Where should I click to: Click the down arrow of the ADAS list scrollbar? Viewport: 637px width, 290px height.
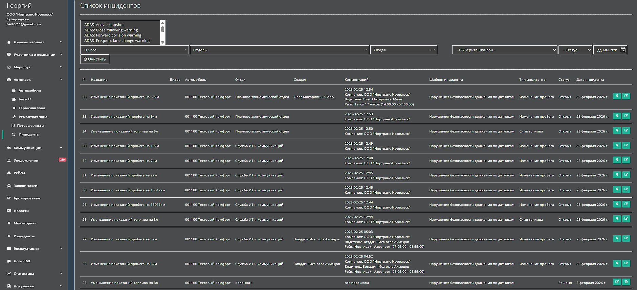click(162, 42)
